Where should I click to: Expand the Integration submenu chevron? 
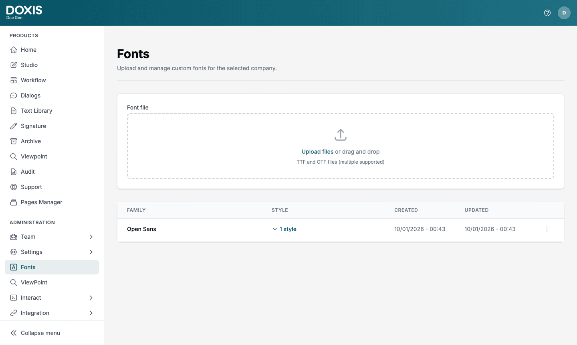pyautogui.click(x=91, y=313)
